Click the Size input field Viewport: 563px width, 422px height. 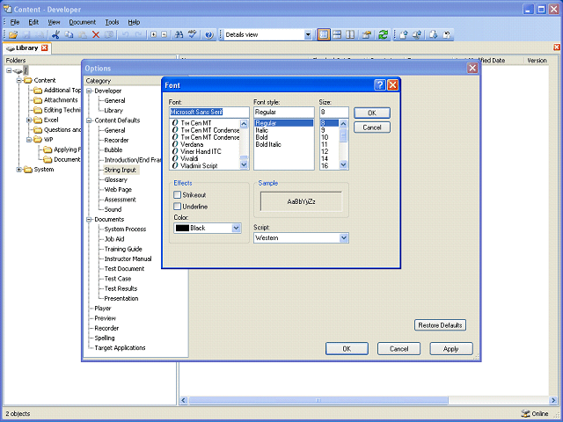334,112
